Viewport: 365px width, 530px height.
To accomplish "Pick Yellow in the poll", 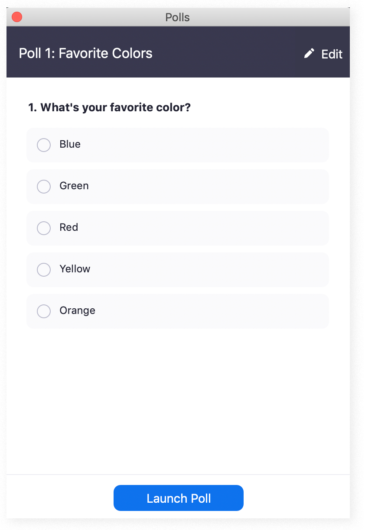I will point(43,270).
